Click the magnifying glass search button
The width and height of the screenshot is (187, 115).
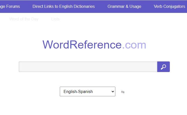tap(163, 67)
